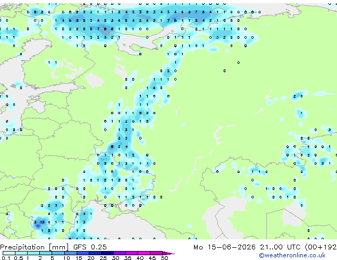337x260 pixels.
Task: Click the legend value '50'
Action: pos(164,258)
